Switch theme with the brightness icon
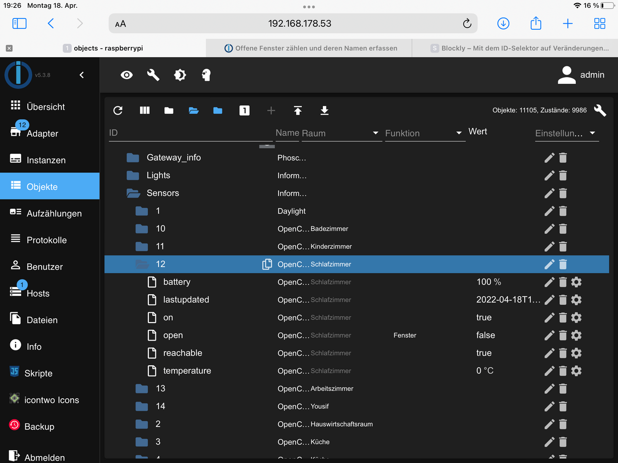The image size is (618, 463). (180, 75)
